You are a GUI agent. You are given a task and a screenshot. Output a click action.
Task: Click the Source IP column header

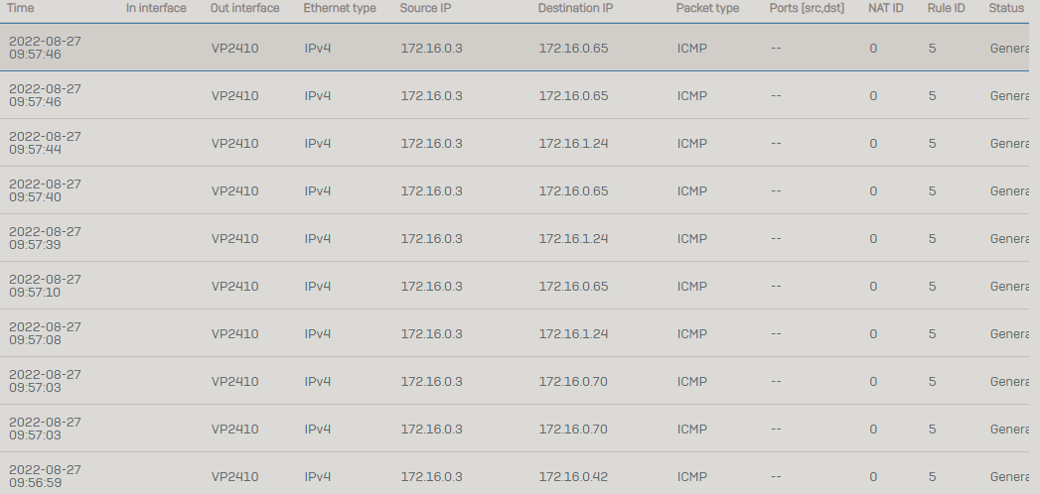425,9
